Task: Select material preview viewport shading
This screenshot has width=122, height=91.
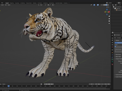Action: 106,5
